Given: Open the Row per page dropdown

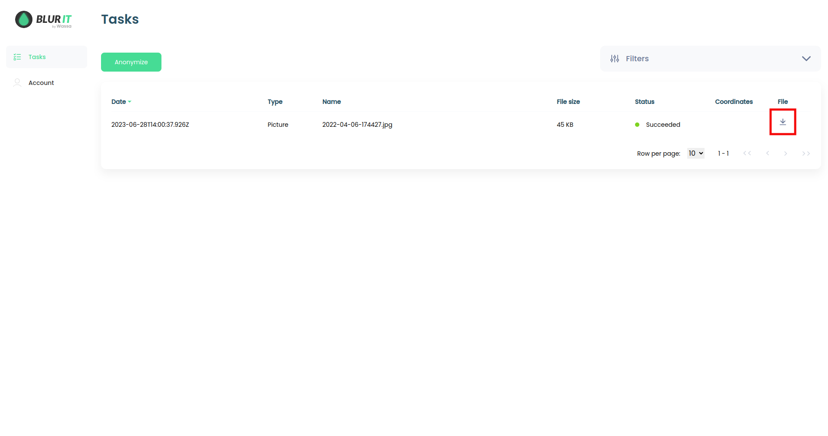Looking at the screenshot, I should [x=695, y=154].
